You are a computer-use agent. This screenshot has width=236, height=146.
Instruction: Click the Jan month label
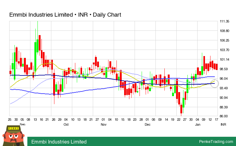click(x=198, y=124)
